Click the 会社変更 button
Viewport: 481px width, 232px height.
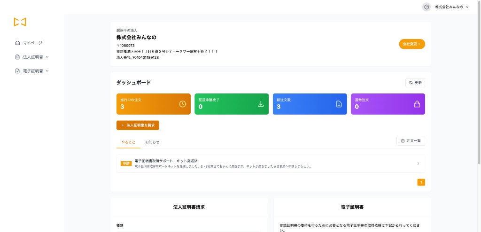(x=412, y=44)
